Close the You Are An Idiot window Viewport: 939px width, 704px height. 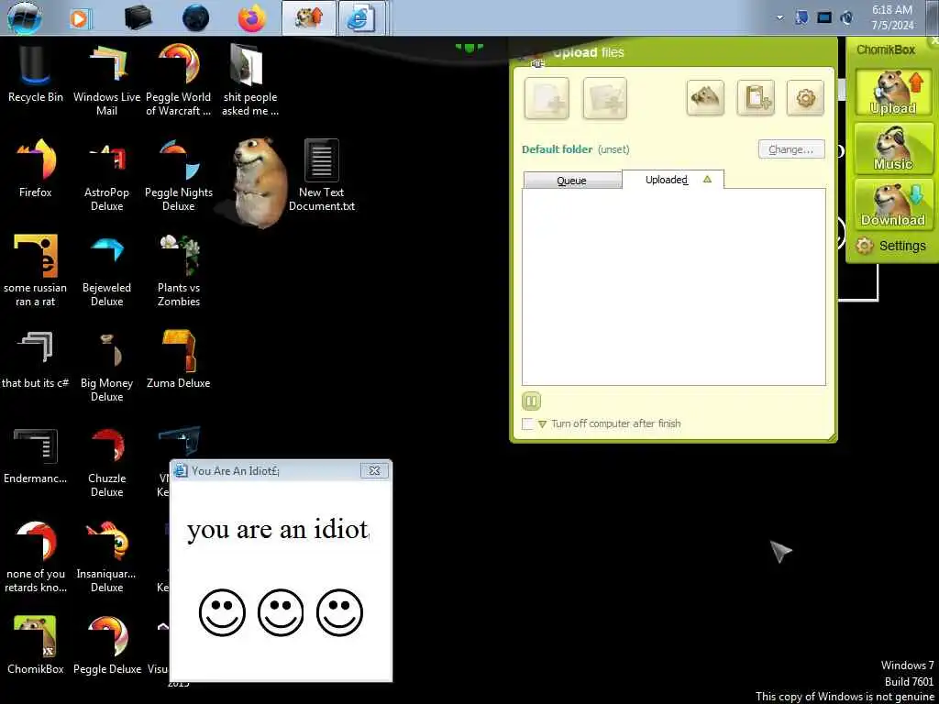[374, 470]
